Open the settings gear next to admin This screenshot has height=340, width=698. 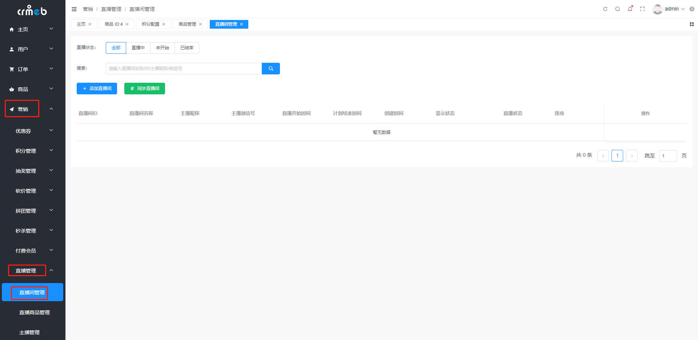pos(692,9)
